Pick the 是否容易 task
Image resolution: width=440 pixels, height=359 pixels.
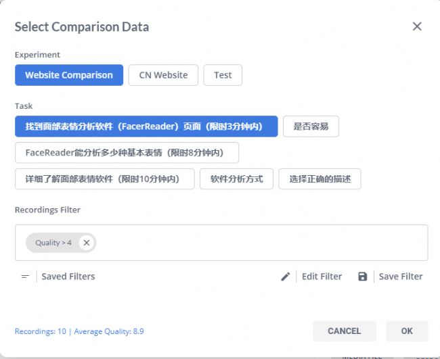[x=311, y=126]
